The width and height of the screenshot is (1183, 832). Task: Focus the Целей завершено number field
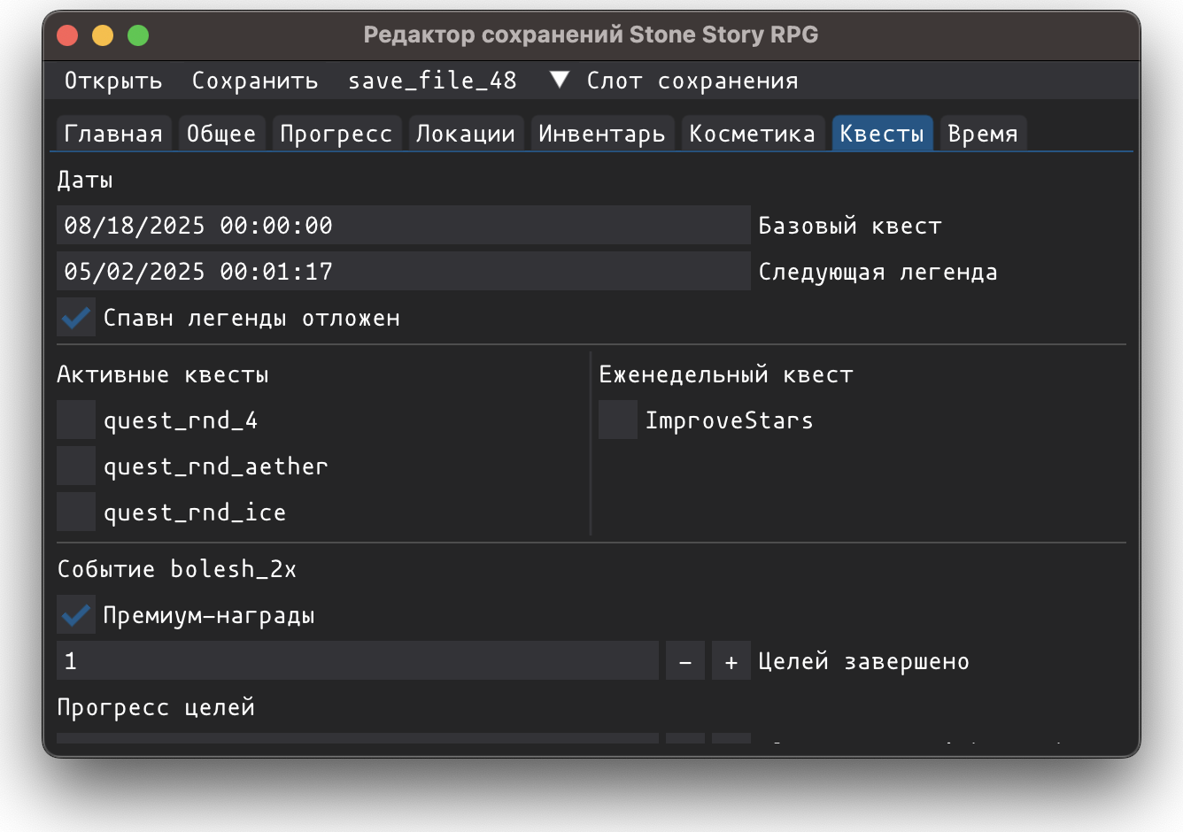tap(357, 661)
